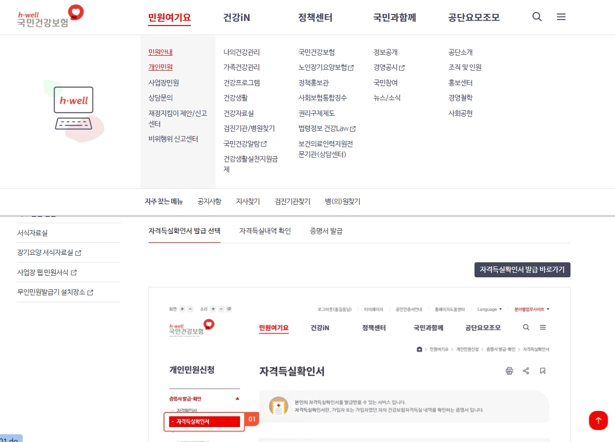615x442 pixels.
Task: Open 국민참여 menu link
Action: 385,83
